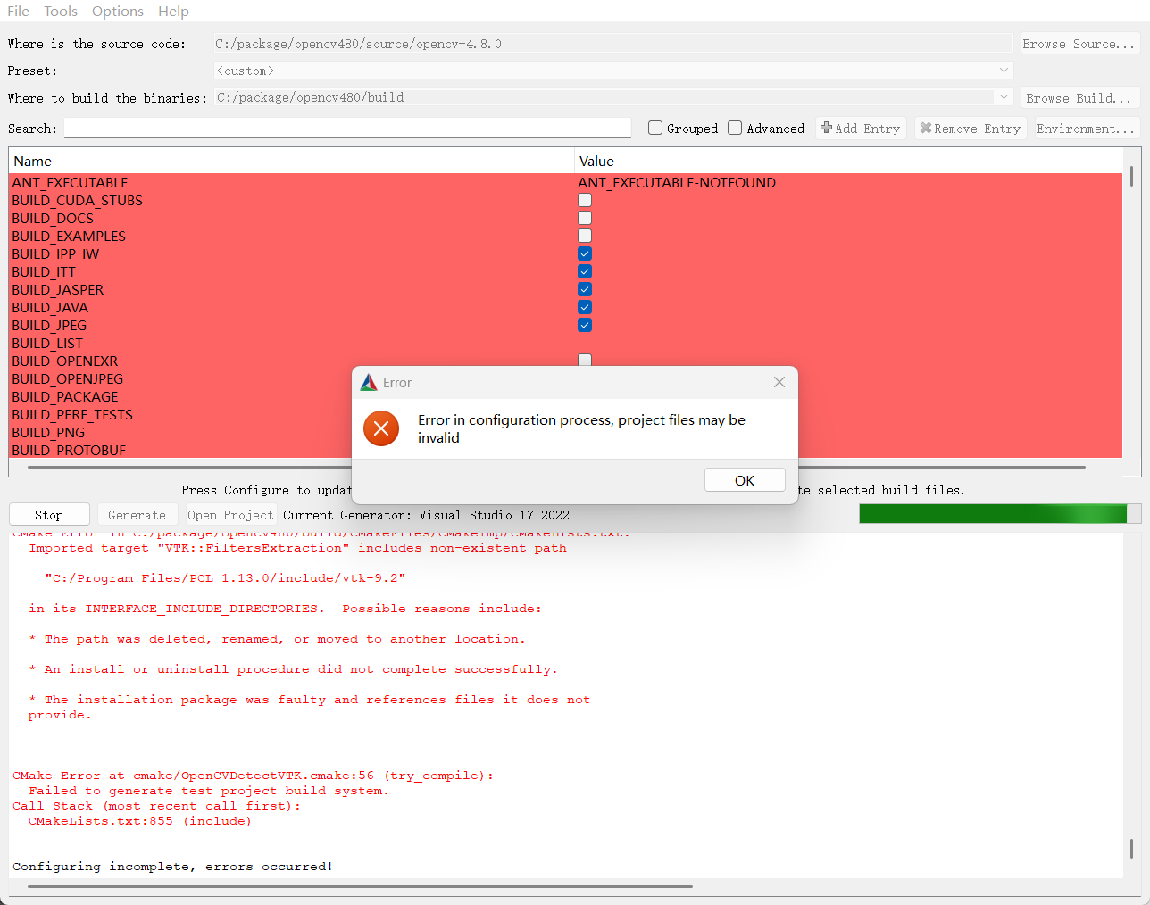
Task: Check the BUILD_DOCS checkbox
Action: point(585,218)
